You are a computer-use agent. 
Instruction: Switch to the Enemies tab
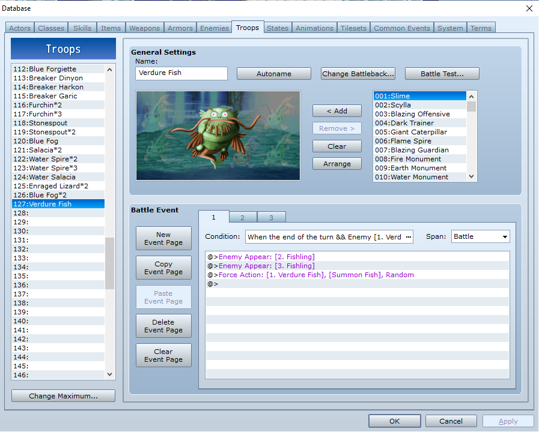[214, 28]
